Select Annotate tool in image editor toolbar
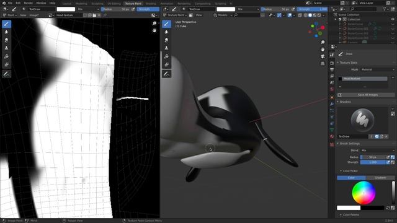Viewport: 397px width, 223px height. [7, 74]
